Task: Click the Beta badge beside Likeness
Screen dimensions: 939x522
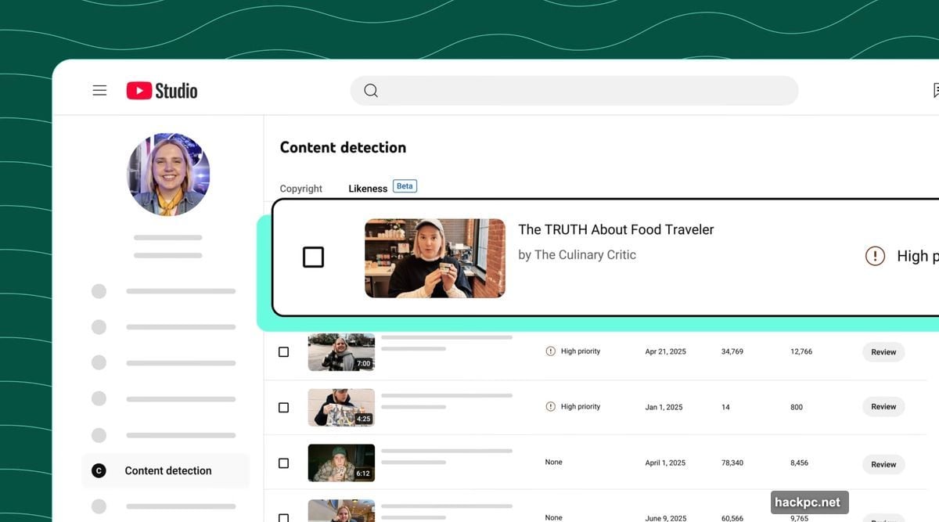Action: [405, 186]
